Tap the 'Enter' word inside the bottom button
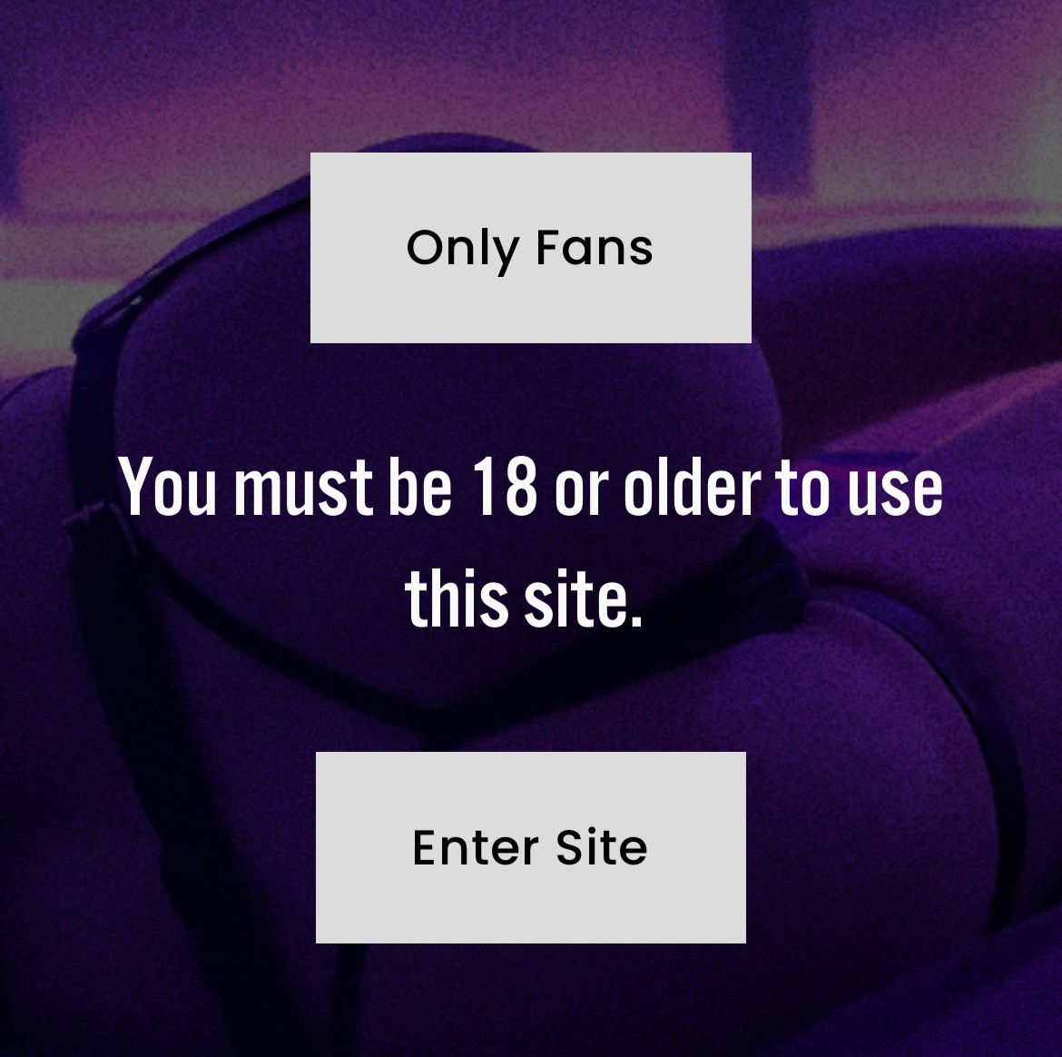Image resolution: width=1062 pixels, height=1057 pixels. [476, 847]
